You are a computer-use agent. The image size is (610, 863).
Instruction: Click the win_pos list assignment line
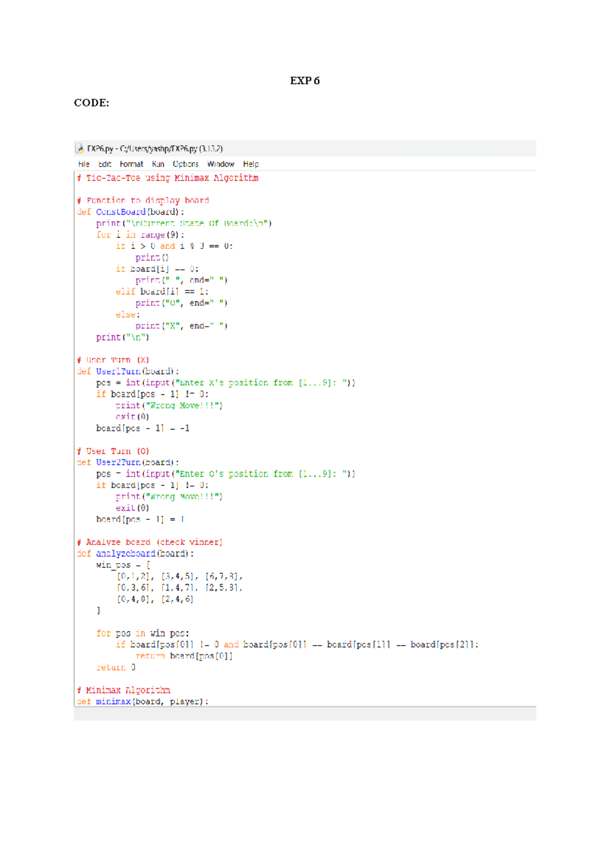click(x=123, y=565)
